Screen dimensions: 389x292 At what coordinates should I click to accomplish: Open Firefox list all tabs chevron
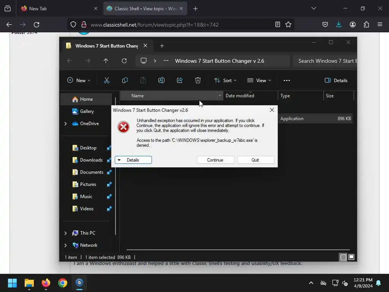[313, 8]
